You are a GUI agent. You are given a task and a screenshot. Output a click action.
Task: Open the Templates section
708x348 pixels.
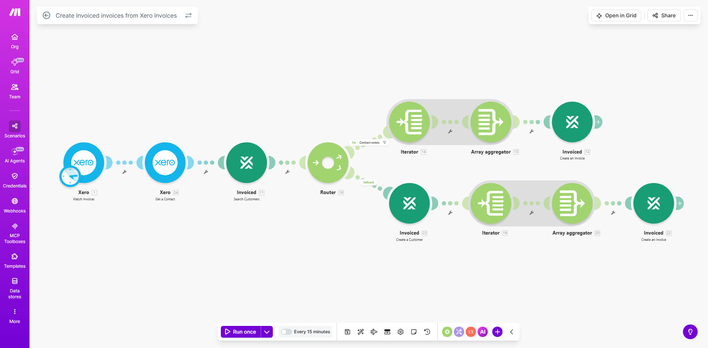[x=15, y=261]
